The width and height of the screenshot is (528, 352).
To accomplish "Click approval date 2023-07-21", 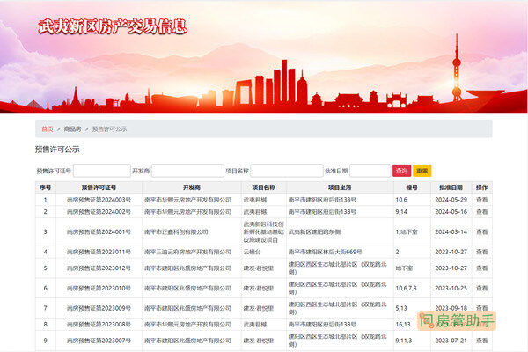I will point(451,341).
